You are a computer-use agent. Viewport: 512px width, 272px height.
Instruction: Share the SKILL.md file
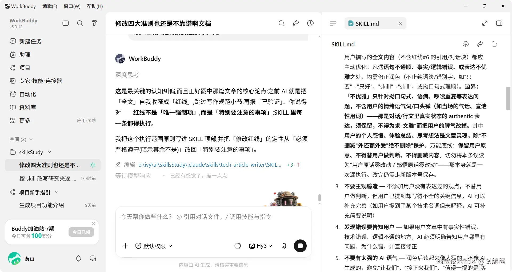[x=480, y=44]
